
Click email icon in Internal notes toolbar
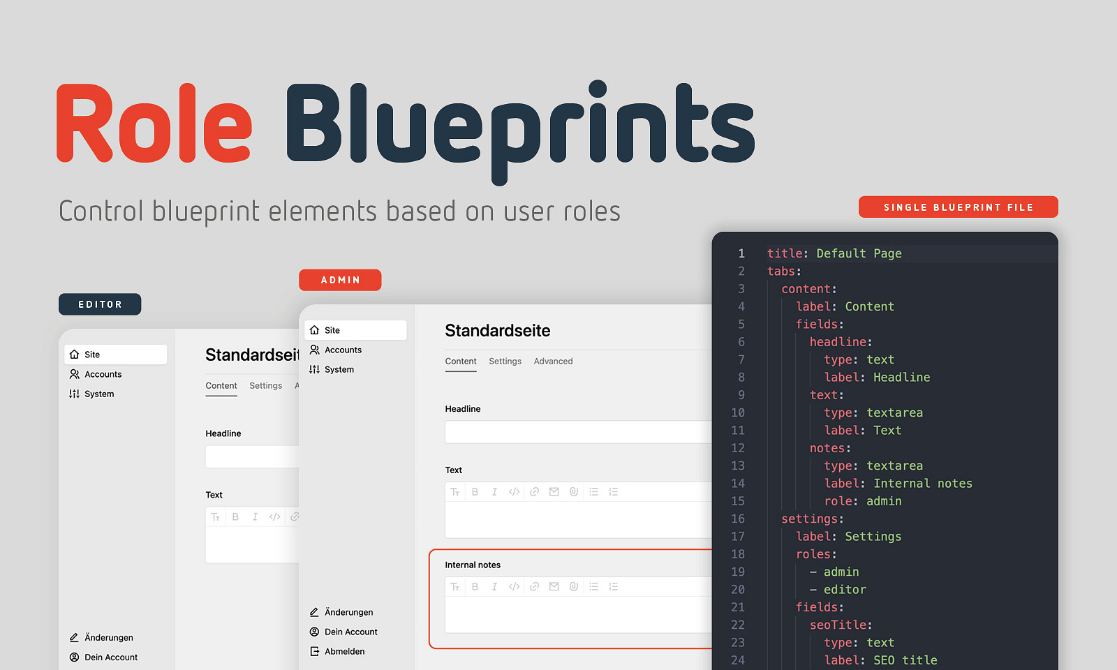(554, 587)
